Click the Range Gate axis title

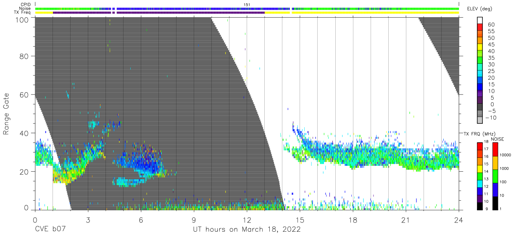tap(6, 115)
